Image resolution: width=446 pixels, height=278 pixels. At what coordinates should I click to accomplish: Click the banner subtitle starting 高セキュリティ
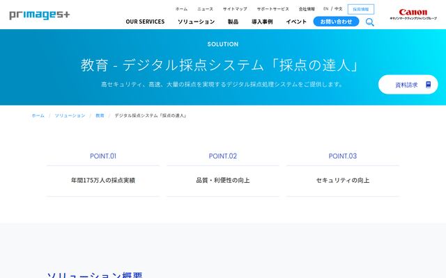(222, 84)
